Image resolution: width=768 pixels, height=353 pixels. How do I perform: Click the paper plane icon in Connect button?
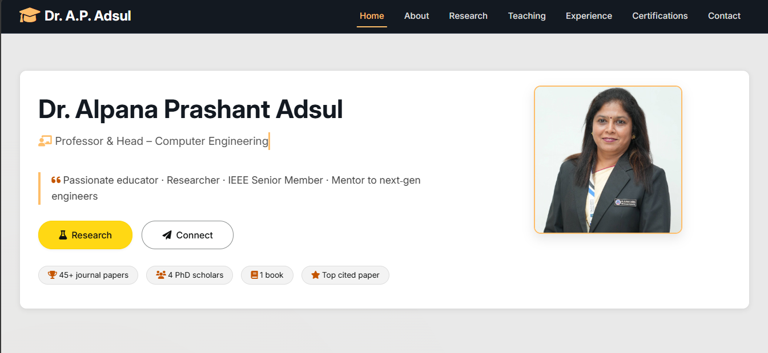click(x=167, y=235)
